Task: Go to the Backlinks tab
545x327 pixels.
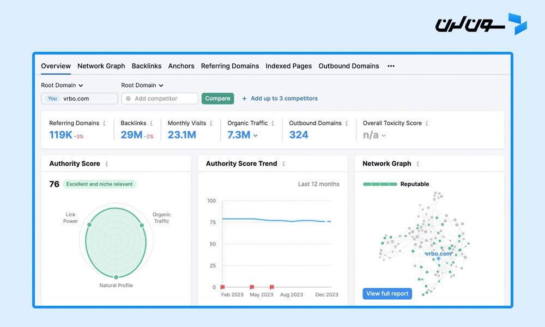Action: pyautogui.click(x=147, y=66)
